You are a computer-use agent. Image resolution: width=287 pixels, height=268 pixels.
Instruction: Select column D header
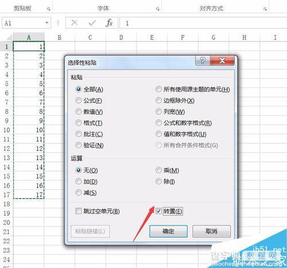[x=121, y=37]
